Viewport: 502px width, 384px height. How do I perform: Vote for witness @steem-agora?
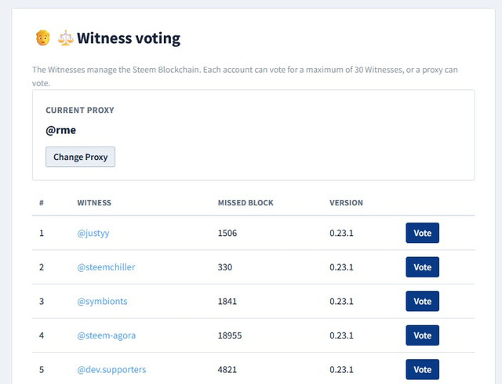coord(422,335)
